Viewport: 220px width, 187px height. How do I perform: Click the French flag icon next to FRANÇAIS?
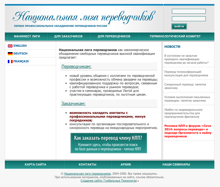coord(10,62)
